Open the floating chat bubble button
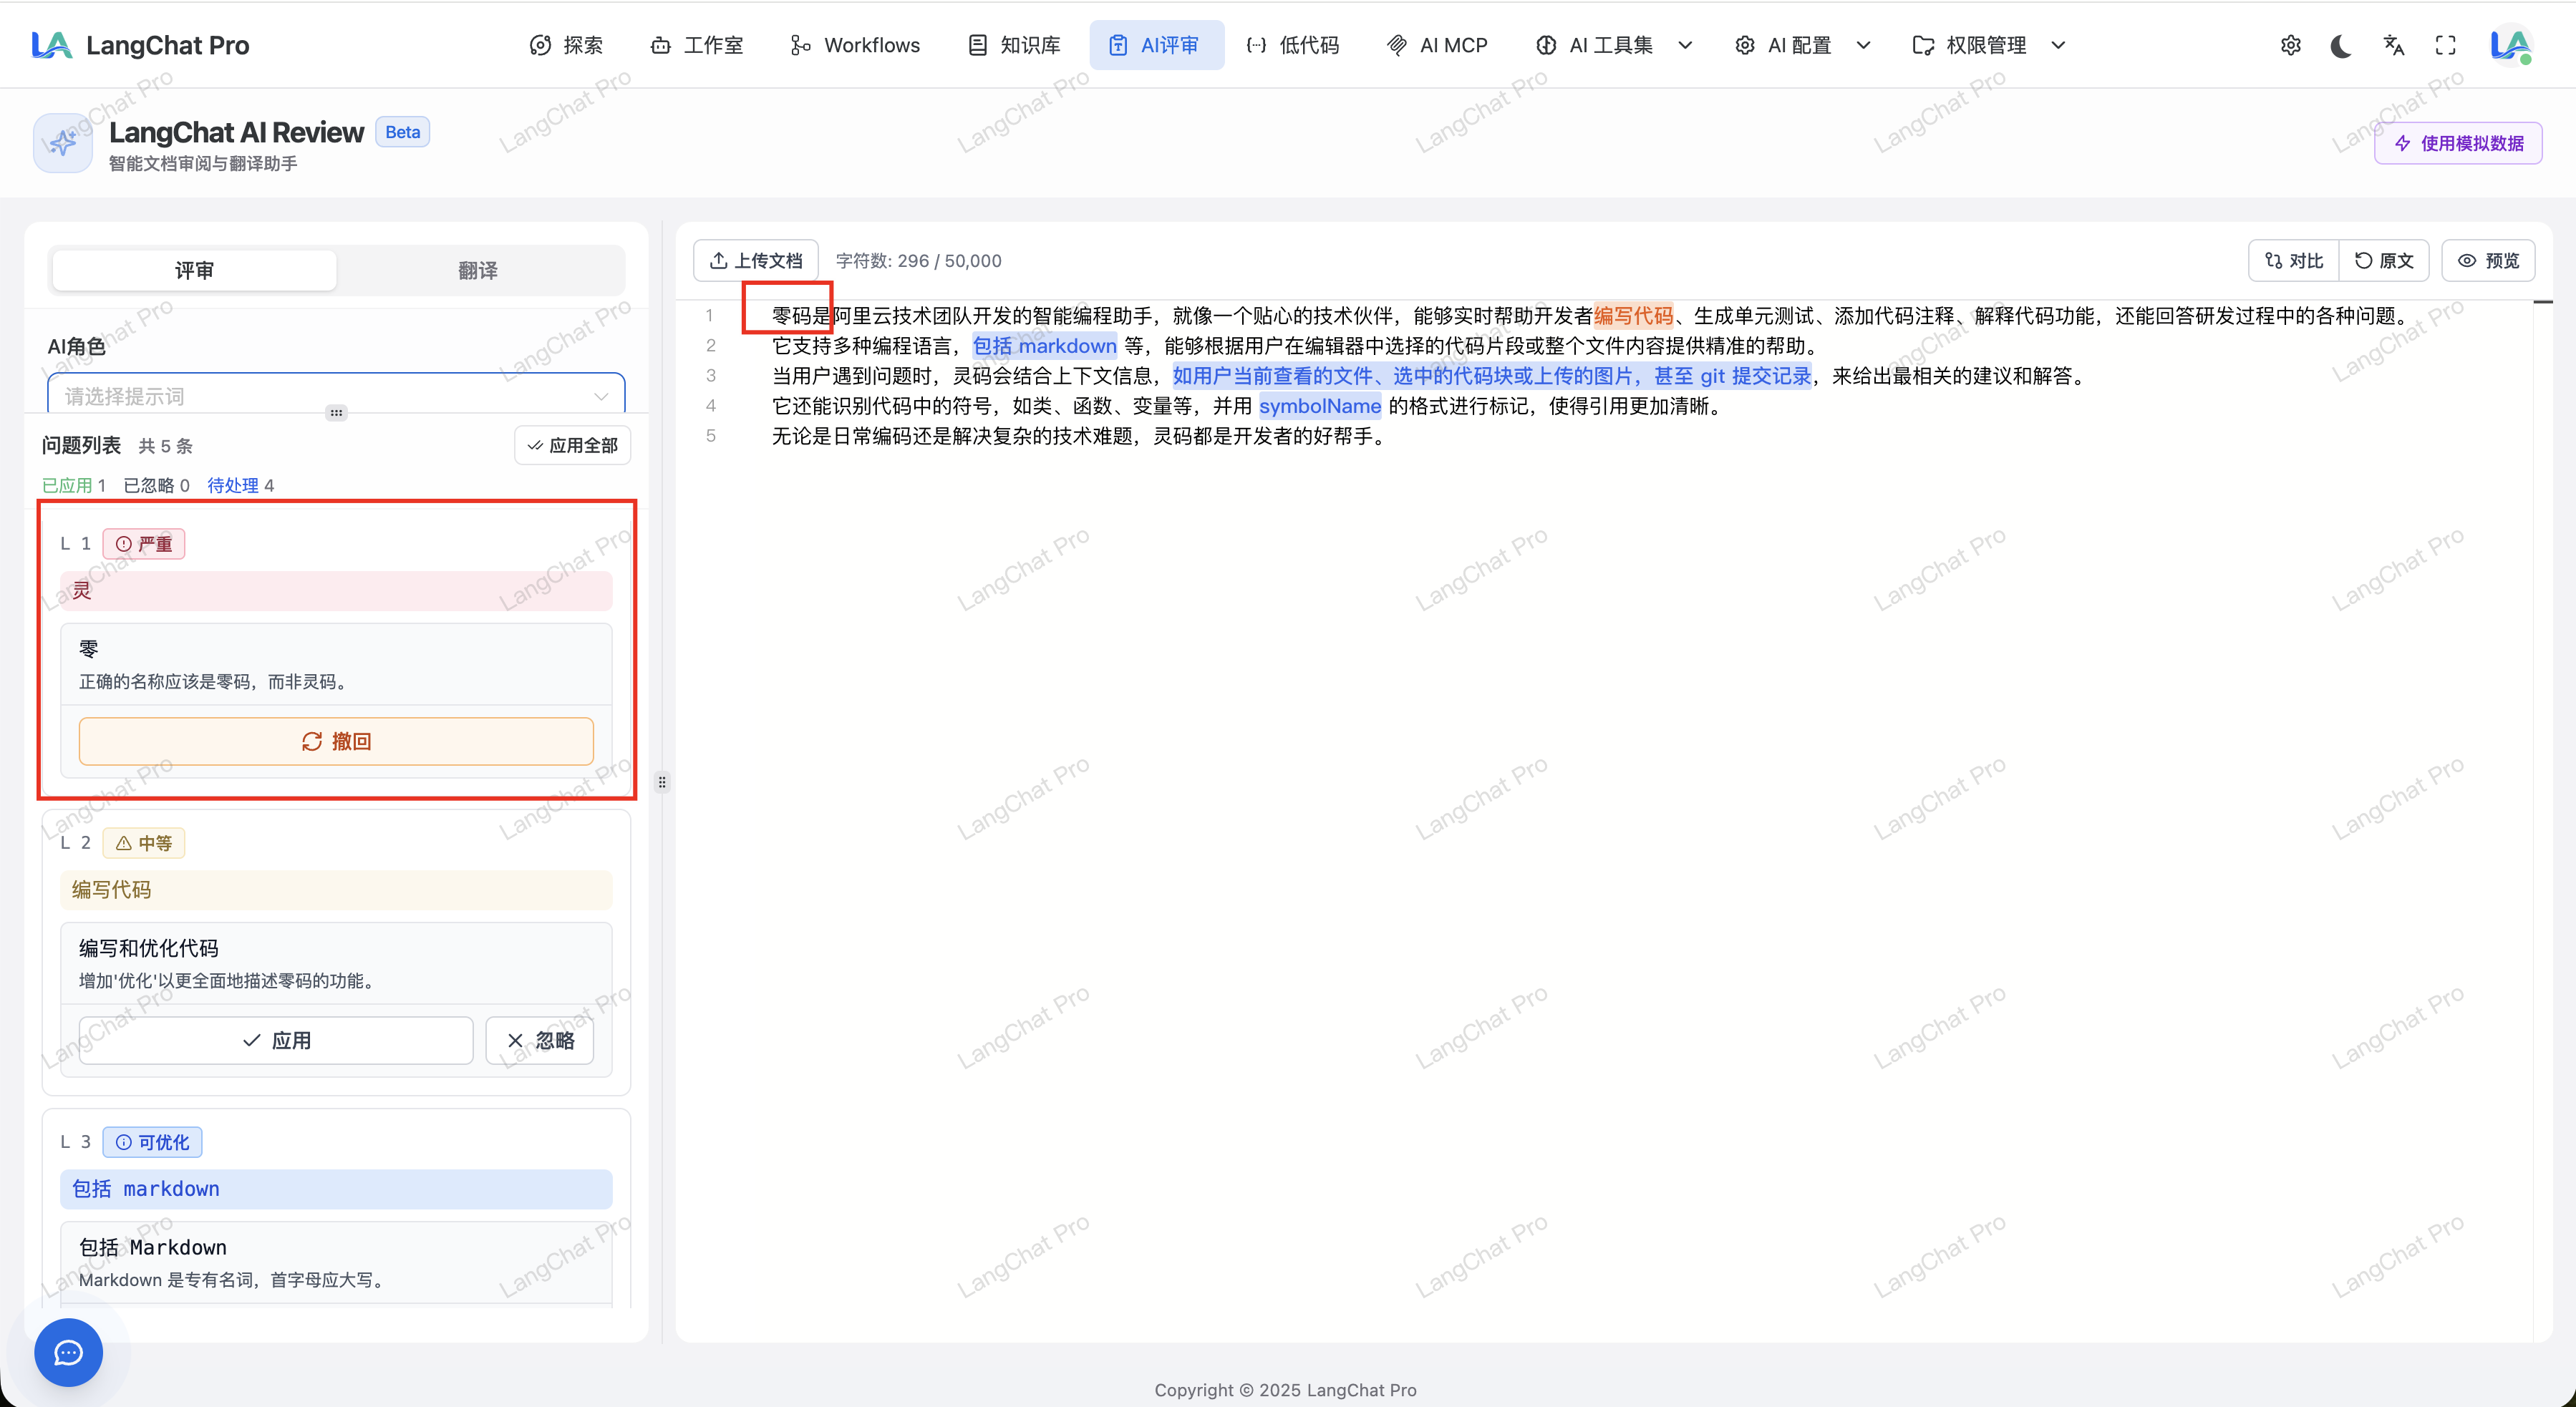2576x1407 pixels. [68, 1352]
